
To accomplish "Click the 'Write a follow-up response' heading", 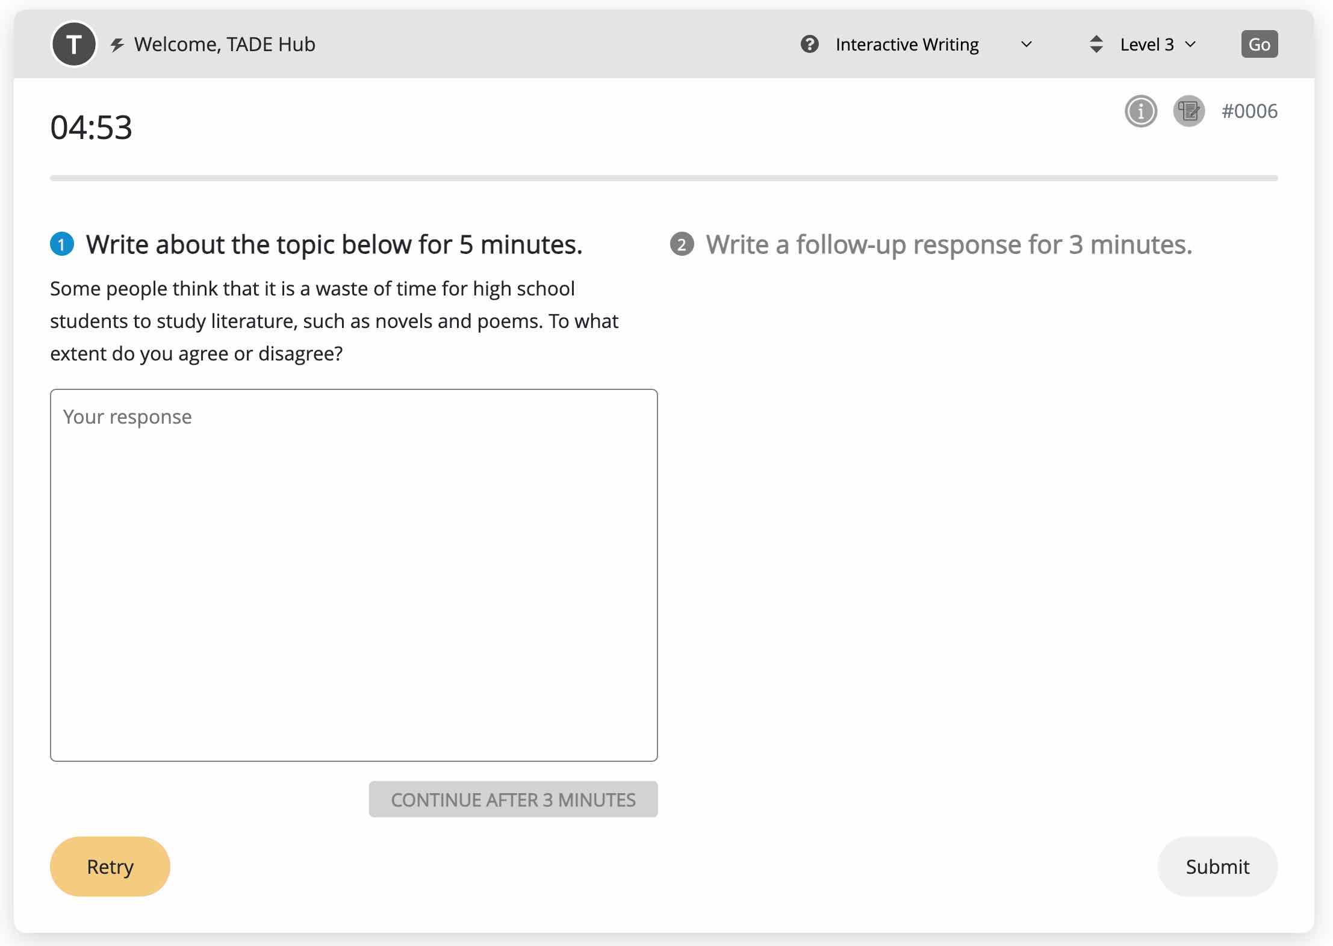I will (949, 245).
